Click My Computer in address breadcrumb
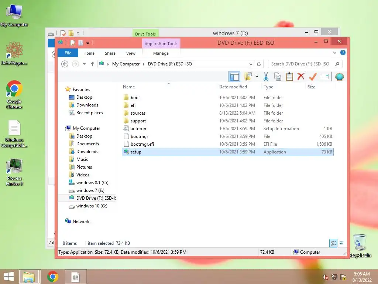 pyautogui.click(x=126, y=64)
